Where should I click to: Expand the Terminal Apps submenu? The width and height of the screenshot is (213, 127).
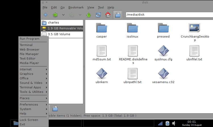coord(34,87)
